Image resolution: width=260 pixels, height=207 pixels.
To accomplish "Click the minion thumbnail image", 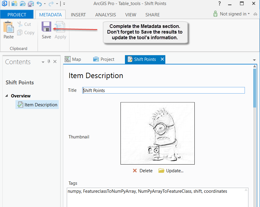I will coord(158,133).
